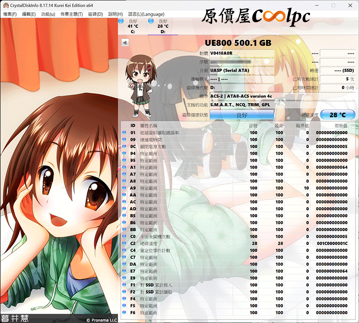The width and height of the screenshot is (359, 323).
Task: Switch to the C: disk at 41 °C
Action: (x=133, y=26)
